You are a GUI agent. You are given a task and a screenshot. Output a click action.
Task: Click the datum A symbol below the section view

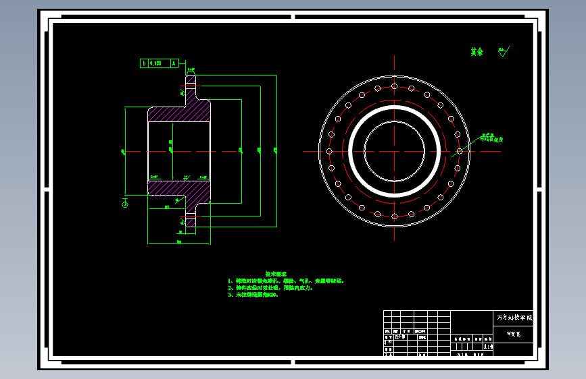coord(125,204)
